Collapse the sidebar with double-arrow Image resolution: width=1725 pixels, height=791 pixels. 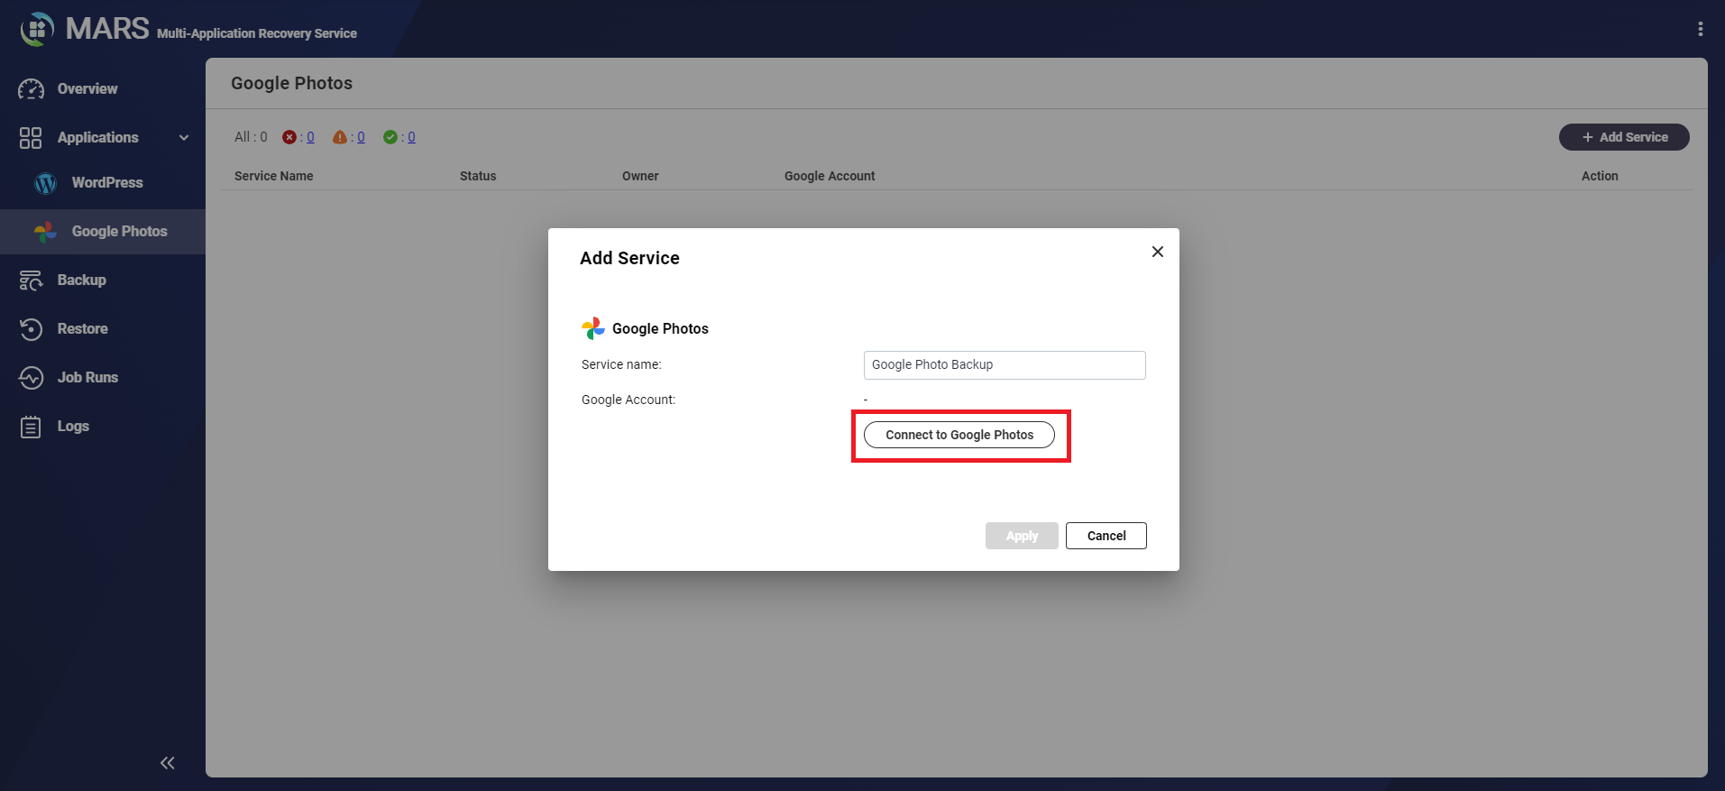168,763
